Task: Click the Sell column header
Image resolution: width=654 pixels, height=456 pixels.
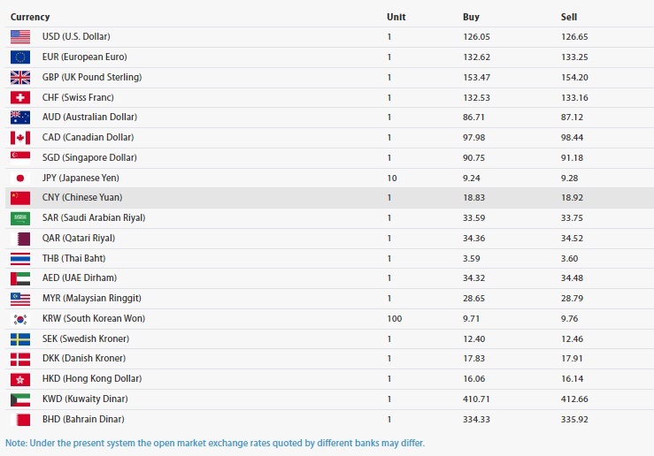Action: pos(569,17)
